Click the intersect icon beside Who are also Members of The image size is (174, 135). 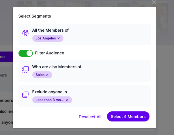25,69
